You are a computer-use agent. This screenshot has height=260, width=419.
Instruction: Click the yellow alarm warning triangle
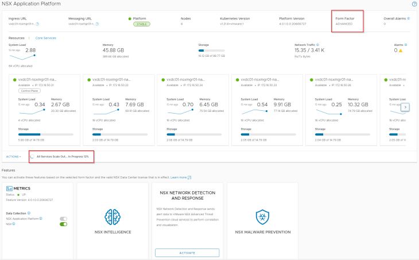point(401,51)
